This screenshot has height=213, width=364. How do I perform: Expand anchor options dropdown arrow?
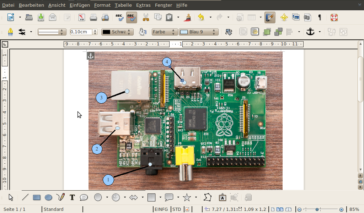pos(320,32)
